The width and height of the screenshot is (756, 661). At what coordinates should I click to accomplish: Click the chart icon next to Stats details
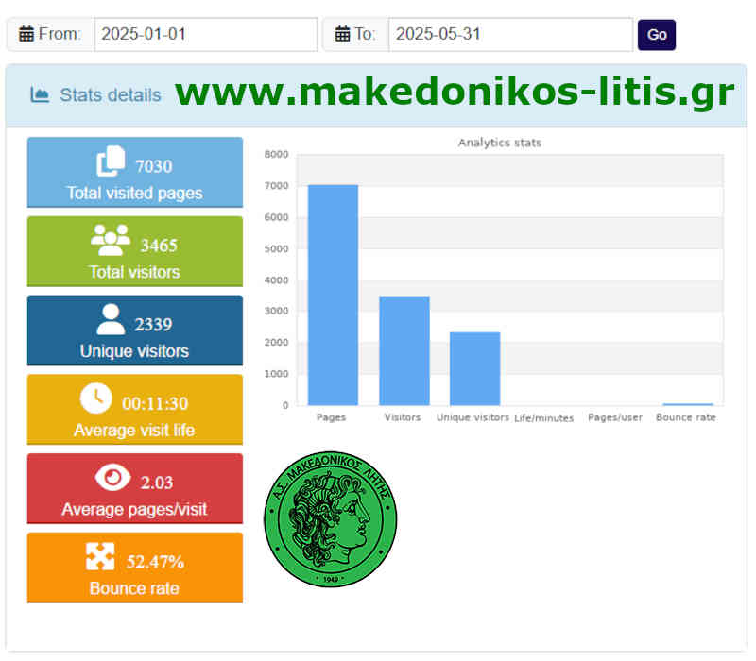click(40, 94)
